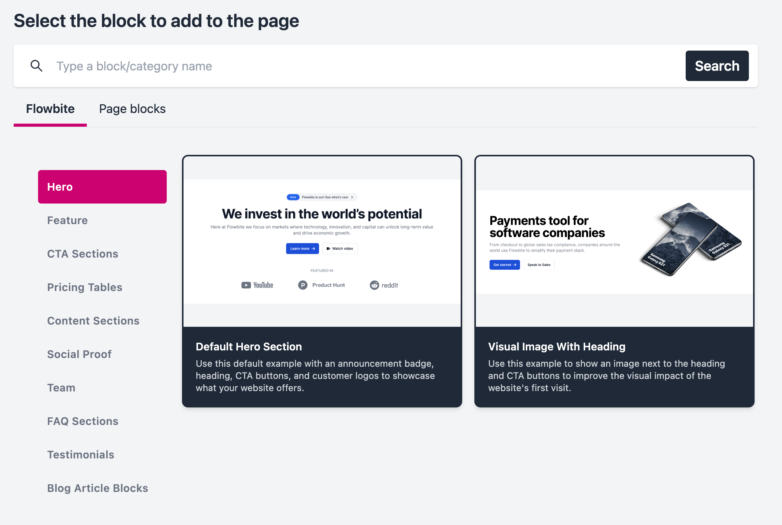This screenshot has height=525, width=782.
Task: Select the Team category
Action: click(102, 388)
